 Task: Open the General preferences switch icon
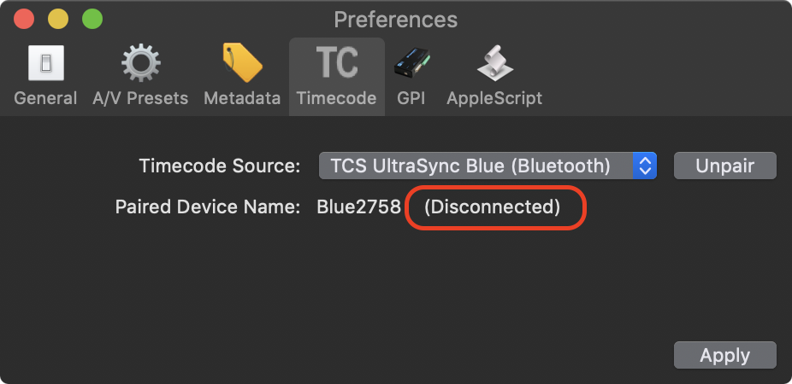click(x=46, y=63)
